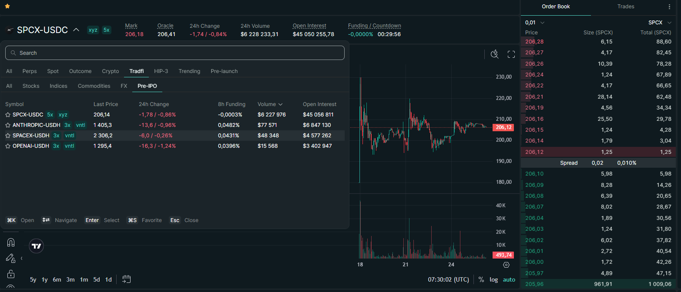Switch to the Order Book tab
The width and height of the screenshot is (681, 292).
[556, 7]
